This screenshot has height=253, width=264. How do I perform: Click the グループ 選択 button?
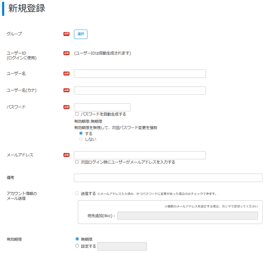pos(80,34)
